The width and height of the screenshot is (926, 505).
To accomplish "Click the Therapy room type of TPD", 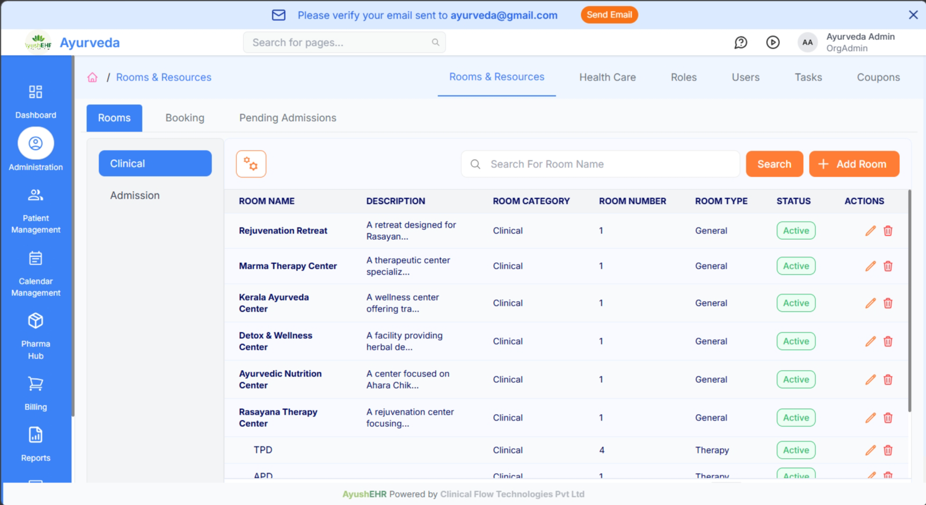I will 712,450.
